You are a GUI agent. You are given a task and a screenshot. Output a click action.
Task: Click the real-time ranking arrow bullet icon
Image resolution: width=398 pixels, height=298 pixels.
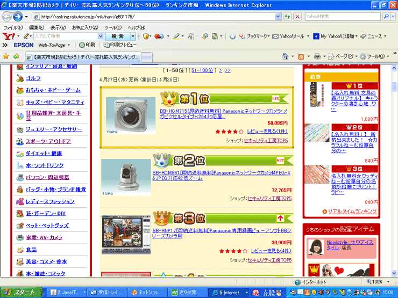[x=324, y=212]
